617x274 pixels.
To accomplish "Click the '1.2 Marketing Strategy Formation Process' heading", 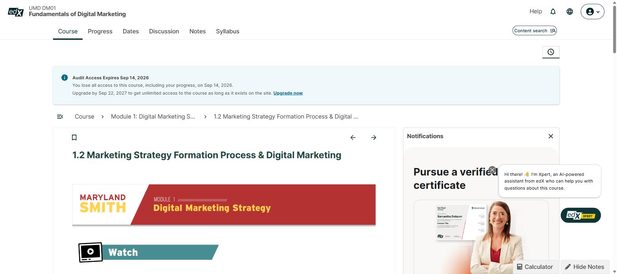I will [x=207, y=155].
